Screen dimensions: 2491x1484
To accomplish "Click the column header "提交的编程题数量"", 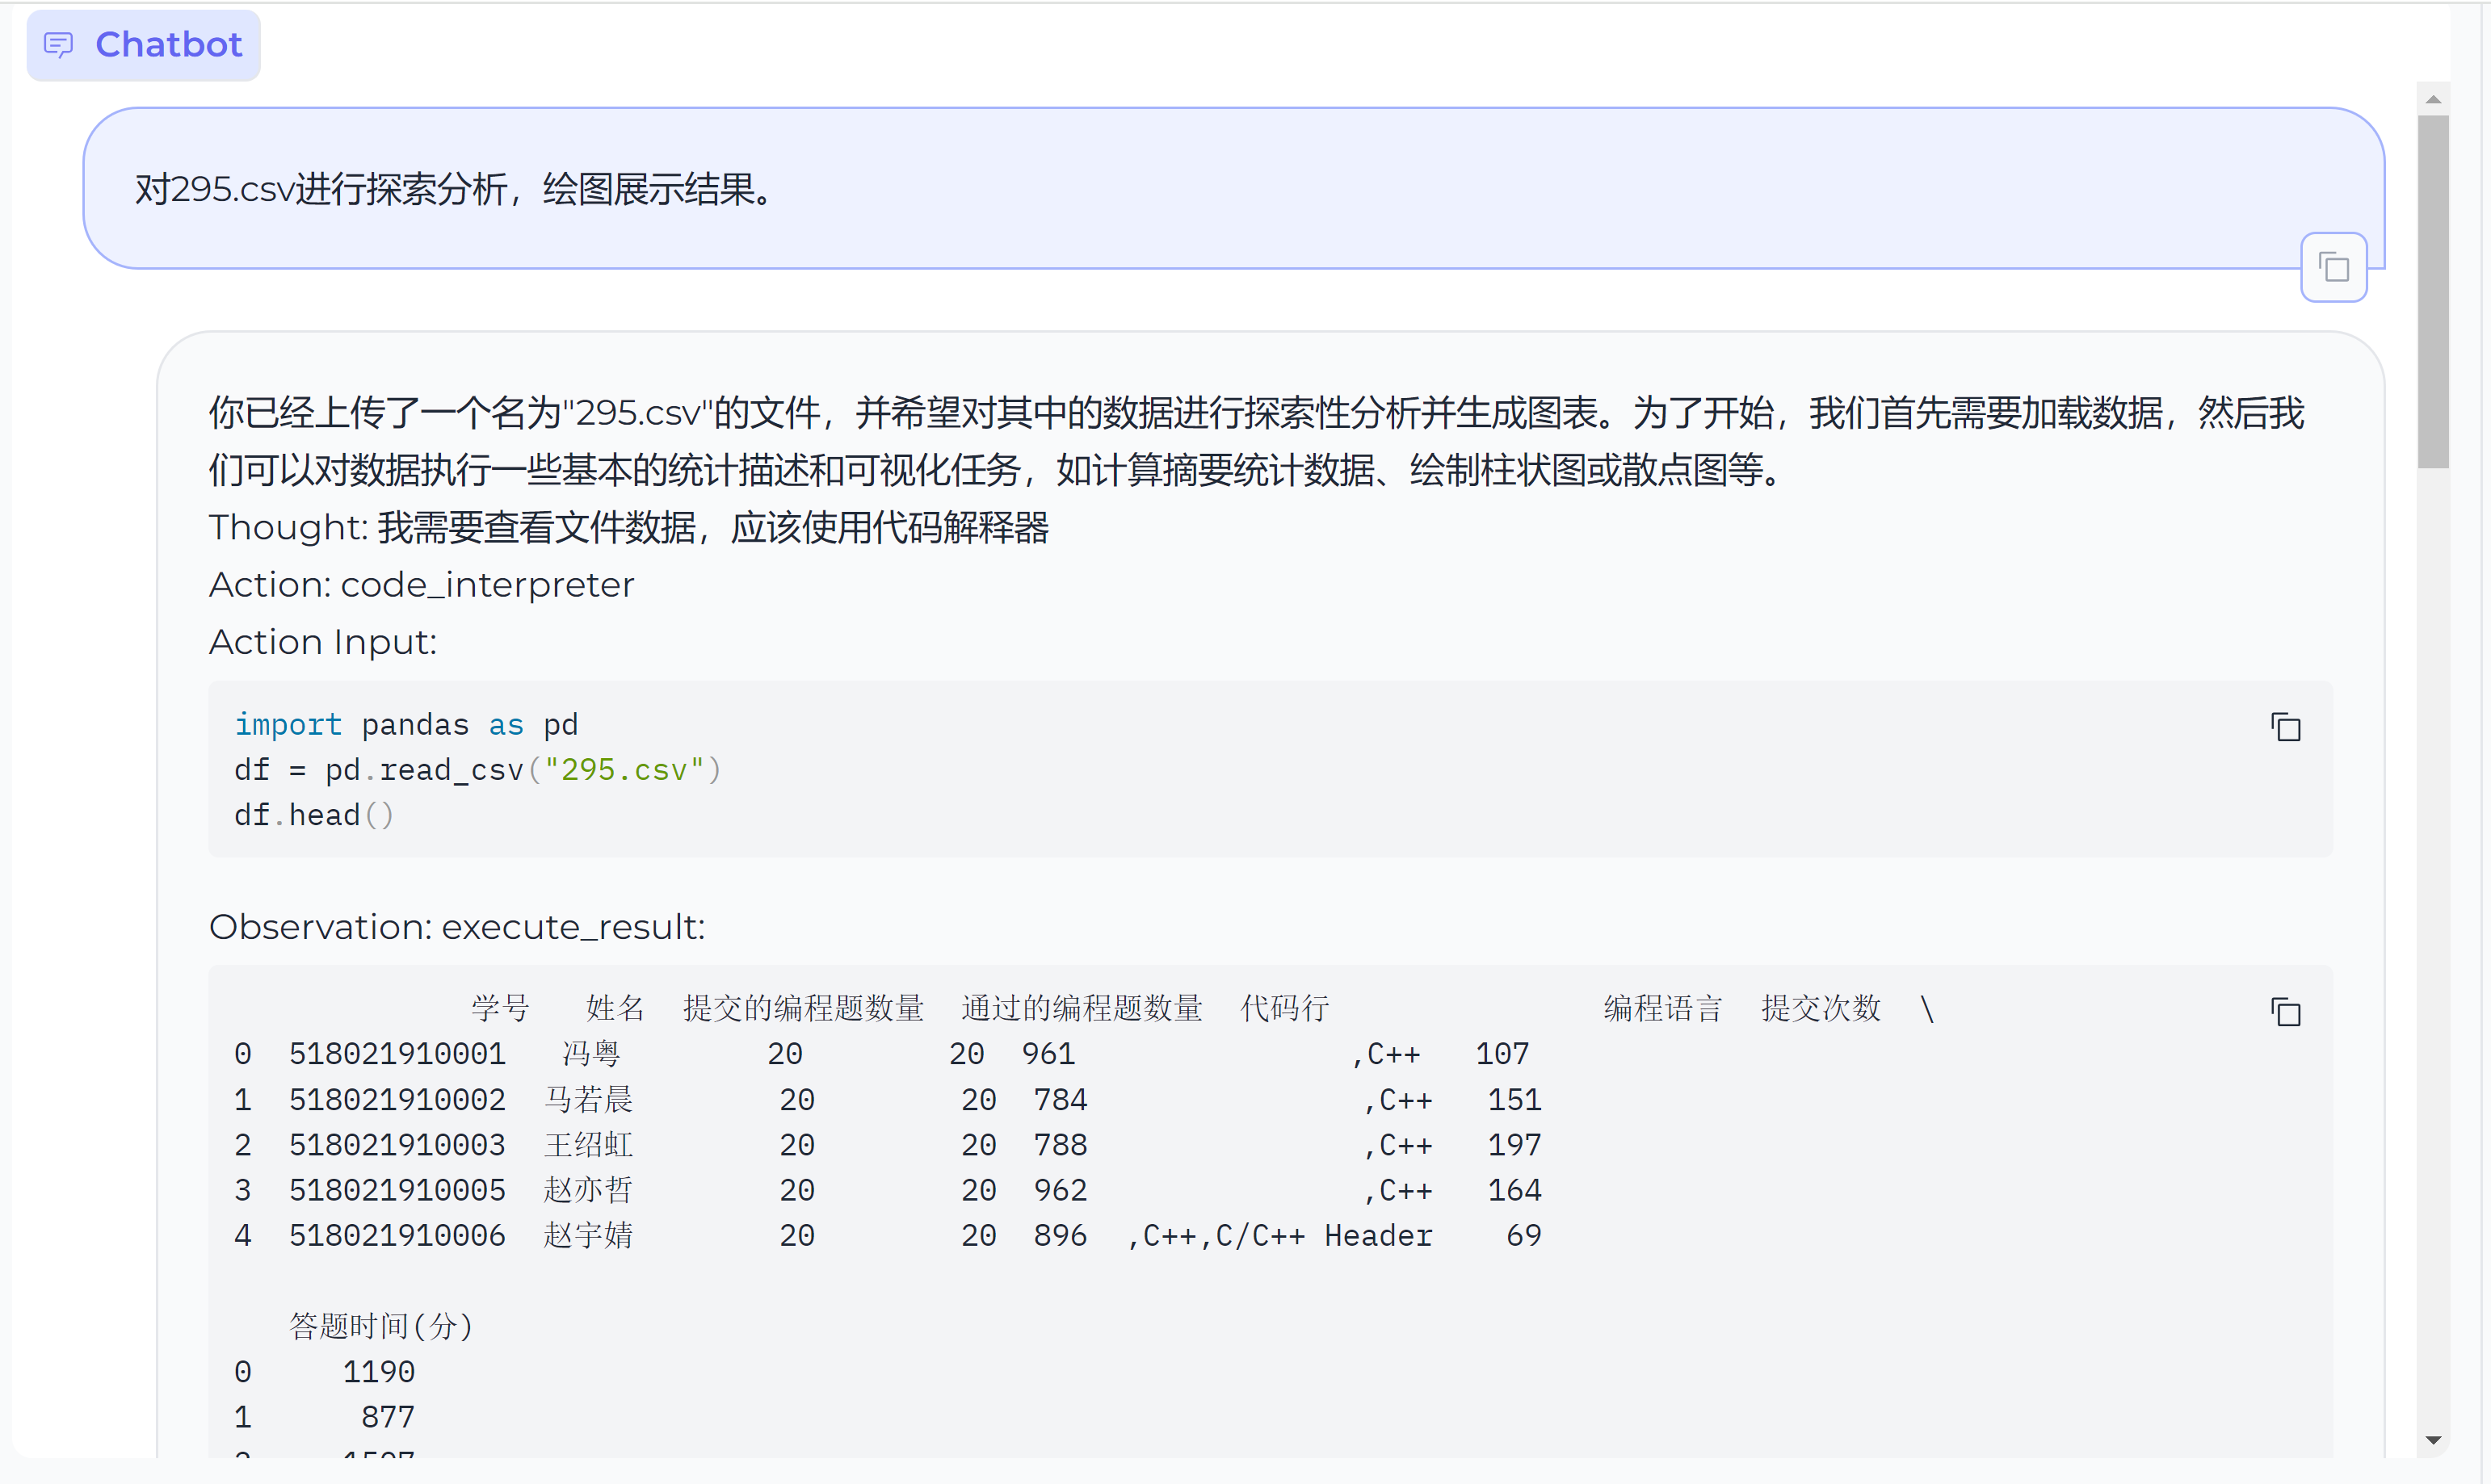I will [x=804, y=1008].
